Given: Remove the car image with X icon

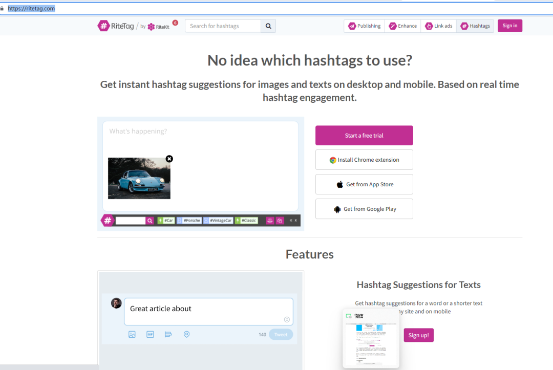Looking at the screenshot, I should [x=169, y=159].
